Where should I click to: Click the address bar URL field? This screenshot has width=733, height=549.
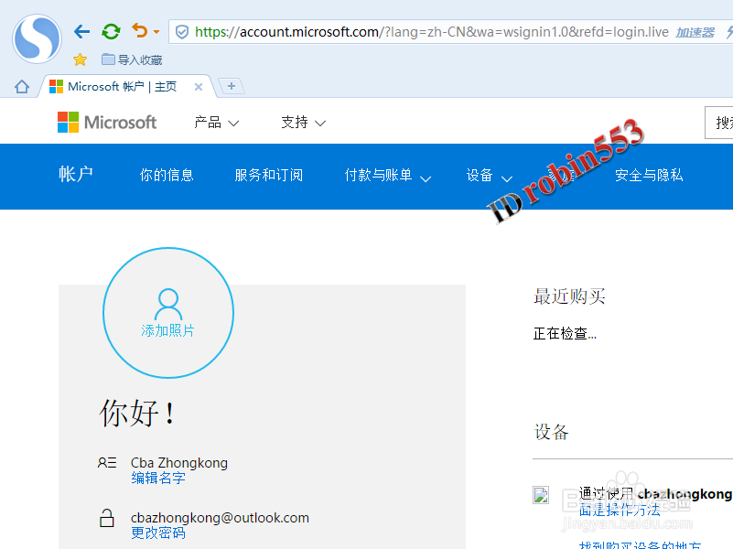click(432, 32)
